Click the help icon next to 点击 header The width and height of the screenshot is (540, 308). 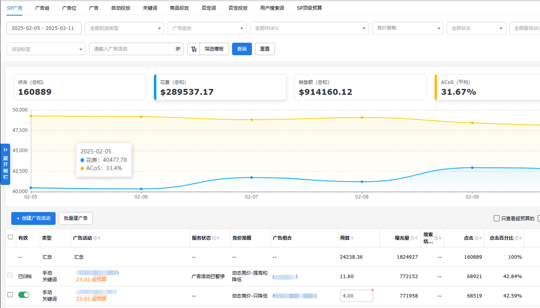[x=477, y=238]
